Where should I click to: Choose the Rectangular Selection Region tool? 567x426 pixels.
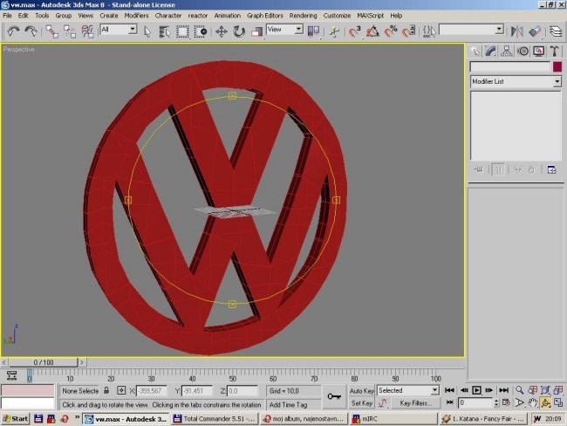tap(182, 31)
